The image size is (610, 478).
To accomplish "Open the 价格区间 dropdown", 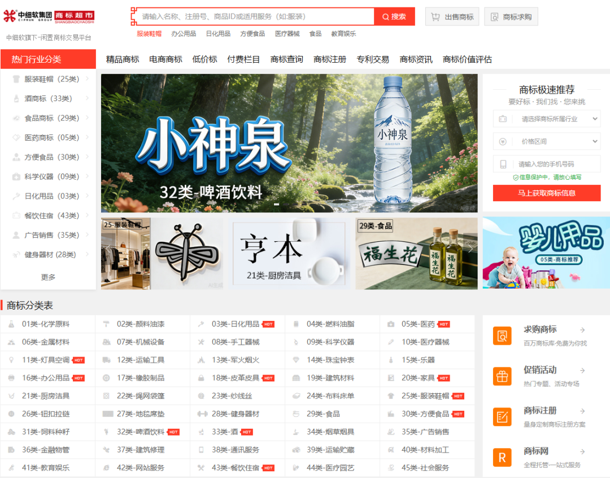I will point(546,141).
